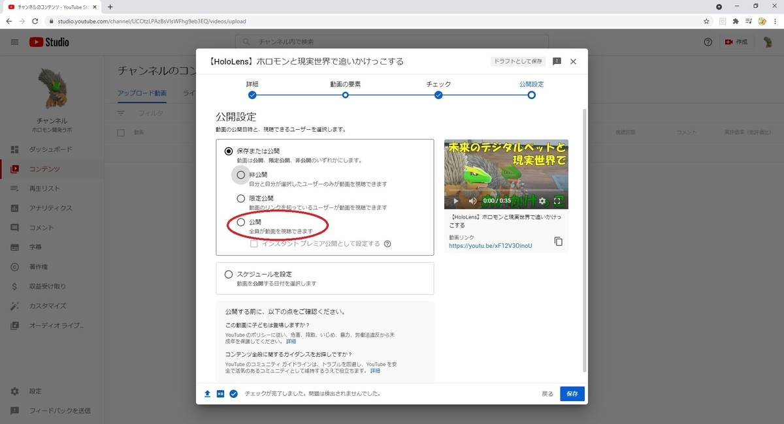Open the account avatar menu
The height and width of the screenshot is (424, 784).
768,42
